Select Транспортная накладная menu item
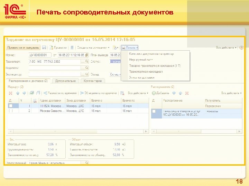The image size is (249, 186). 146,72
